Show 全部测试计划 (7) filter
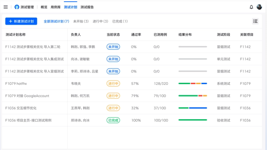Viewport: 267px width, 150px height. [x=56, y=21]
